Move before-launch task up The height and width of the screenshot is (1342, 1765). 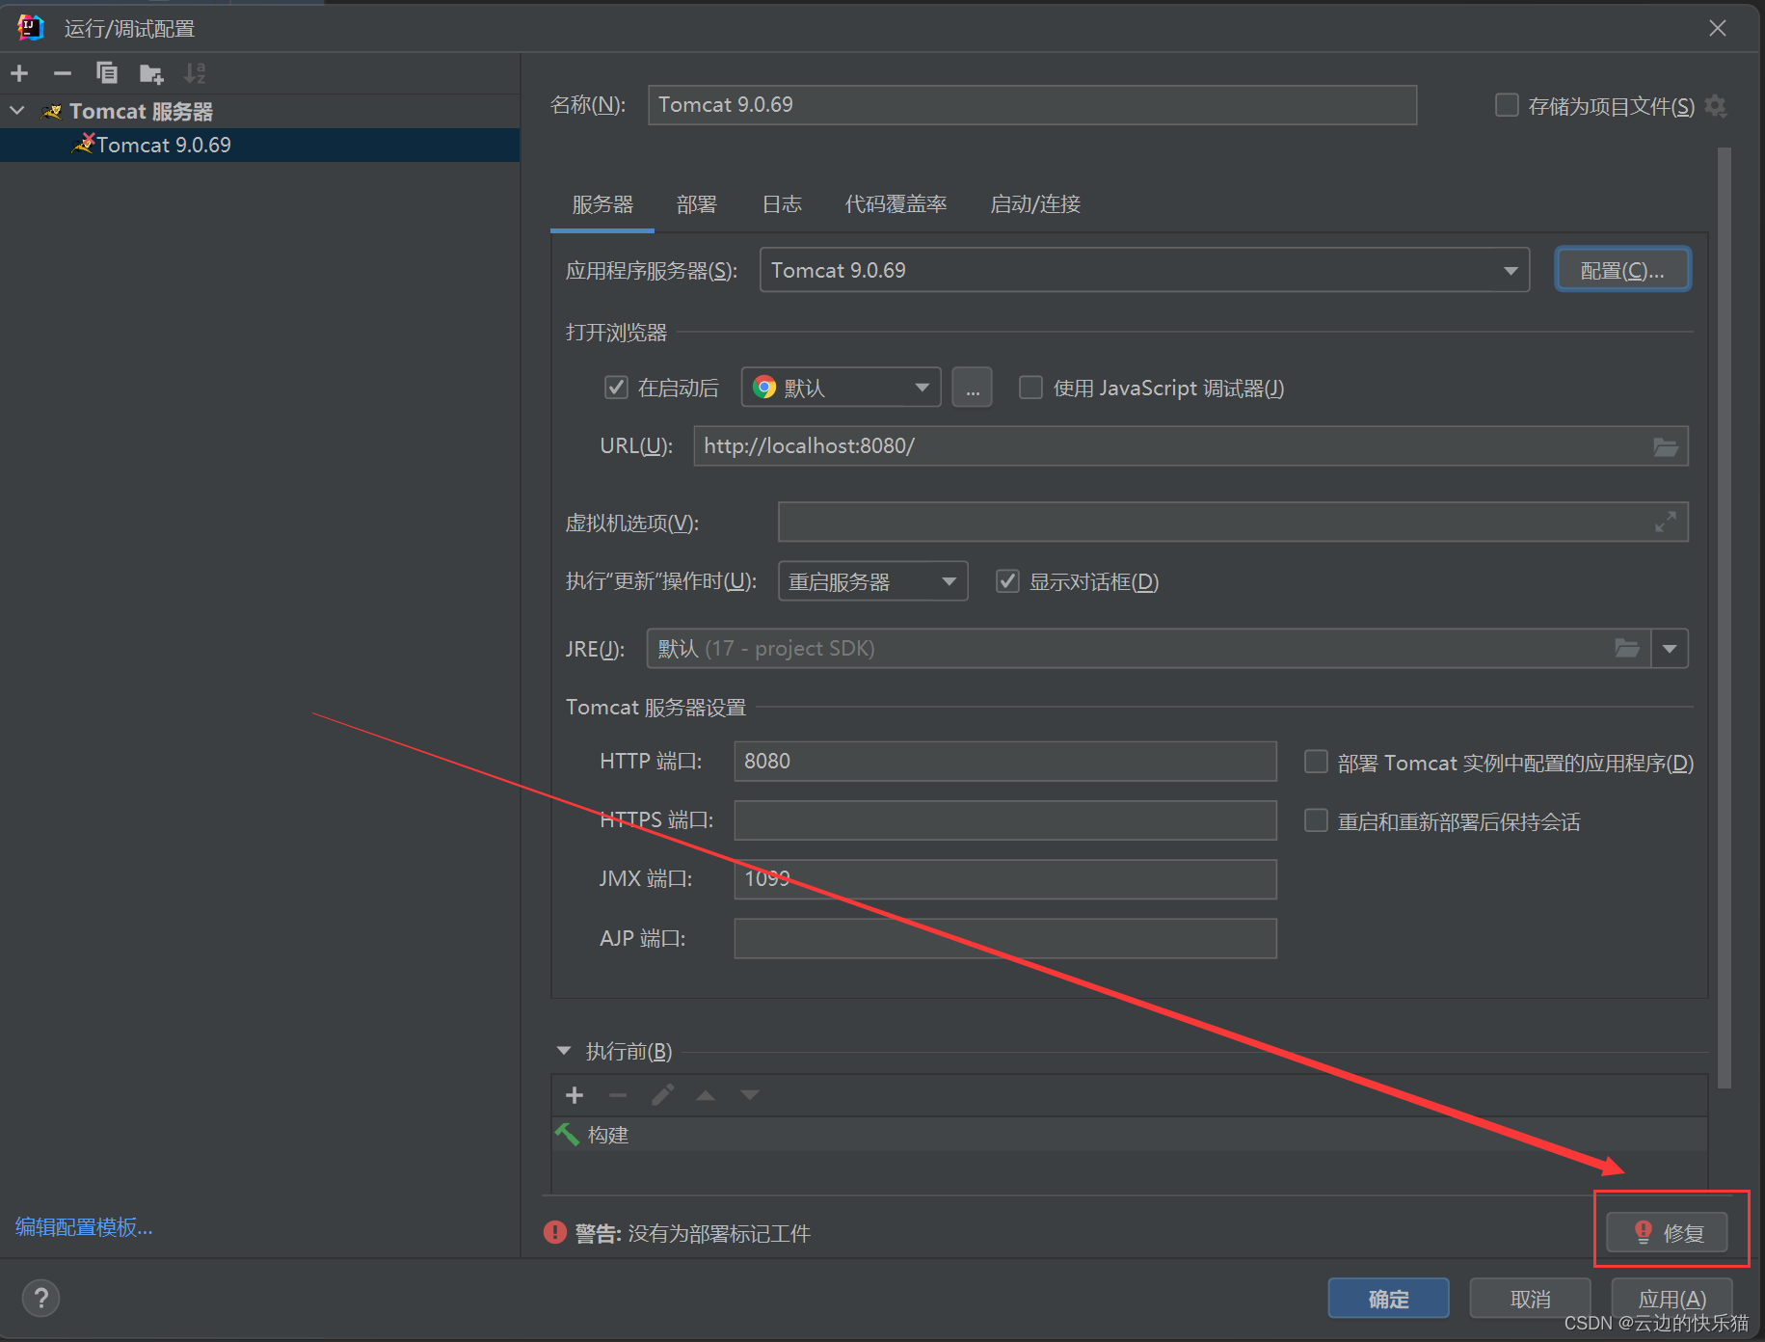click(706, 1095)
